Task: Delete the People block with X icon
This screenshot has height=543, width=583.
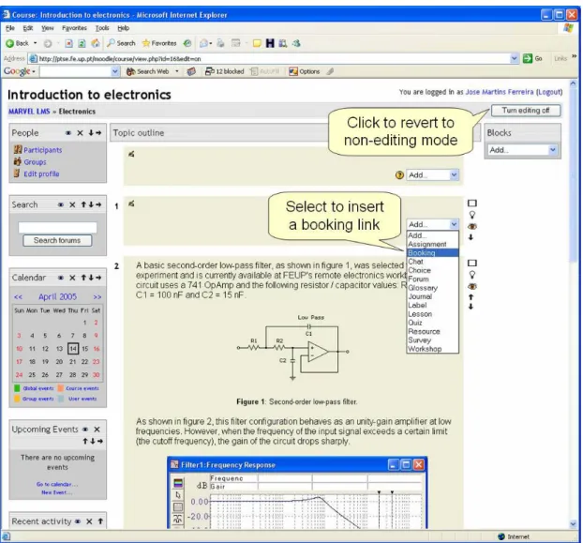Action: point(80,133)
